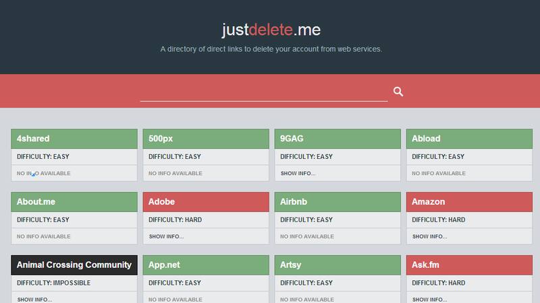Image resolution: width=540 pixels, height=303 pixels.
Task: Open the App.net deletion link
Action: pos(205,265)
